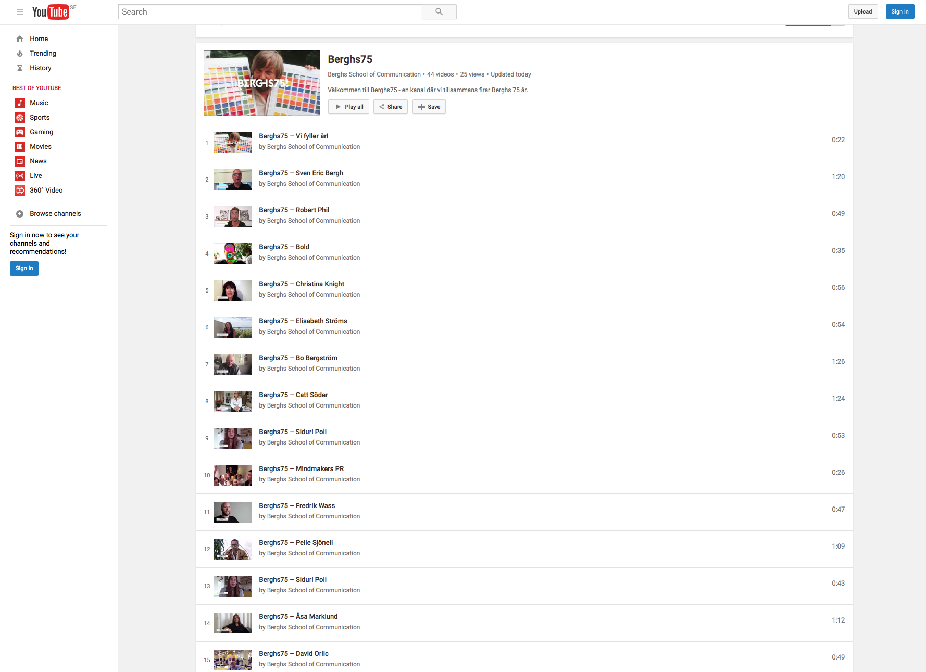
Task: Click channel name under Christina Knight video
Action: (314, 295)
